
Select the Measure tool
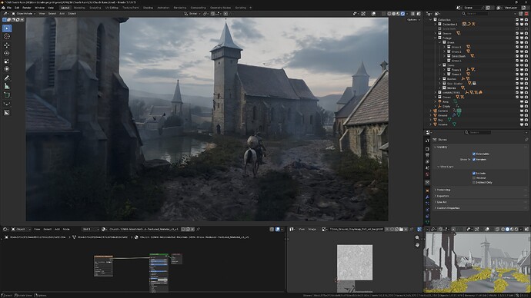tap(7, 86)
